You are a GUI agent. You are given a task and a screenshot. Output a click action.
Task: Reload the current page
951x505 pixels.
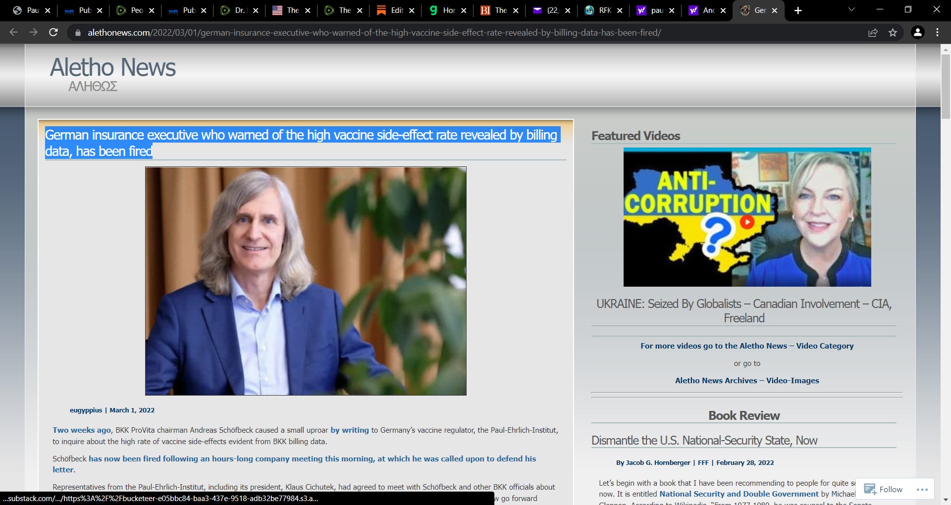pos(53,32)
